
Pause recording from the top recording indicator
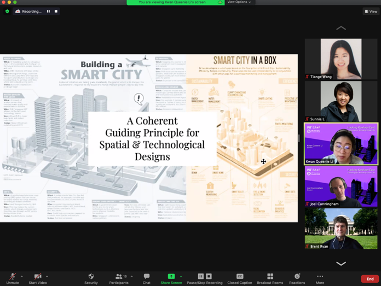tap(48, 11)
